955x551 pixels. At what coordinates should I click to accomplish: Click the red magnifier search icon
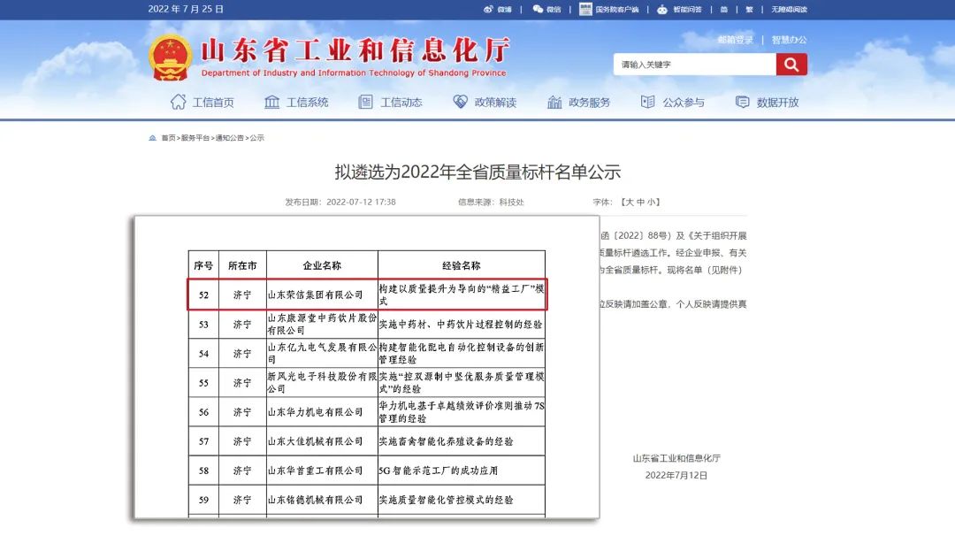click(x=791, y=64)
